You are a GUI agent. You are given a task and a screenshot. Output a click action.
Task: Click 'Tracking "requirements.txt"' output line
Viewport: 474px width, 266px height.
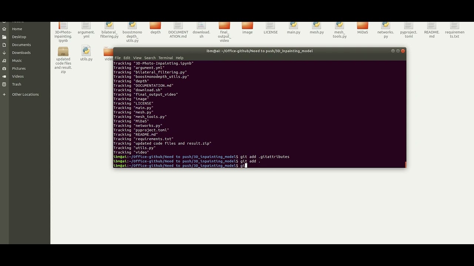(x=143, y=139)
